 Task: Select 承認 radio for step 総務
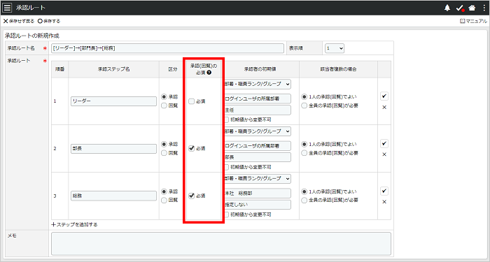click(164, 191)
